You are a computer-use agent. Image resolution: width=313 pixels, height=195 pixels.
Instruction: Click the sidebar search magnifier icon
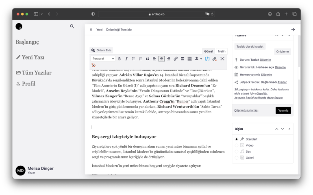point(72,26)
